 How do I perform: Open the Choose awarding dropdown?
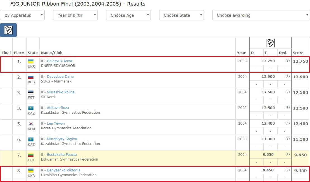coord(261,15)
